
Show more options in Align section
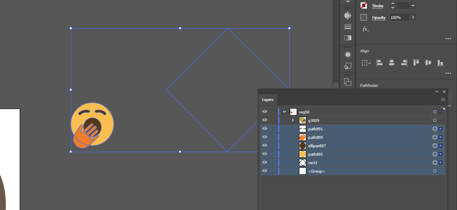[x=448, y=74]
